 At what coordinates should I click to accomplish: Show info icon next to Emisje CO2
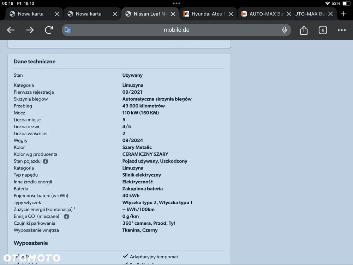[66, 217]
